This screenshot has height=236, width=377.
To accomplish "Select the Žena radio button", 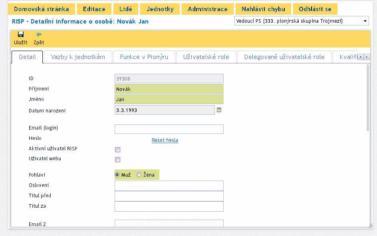I will point(139,175).
